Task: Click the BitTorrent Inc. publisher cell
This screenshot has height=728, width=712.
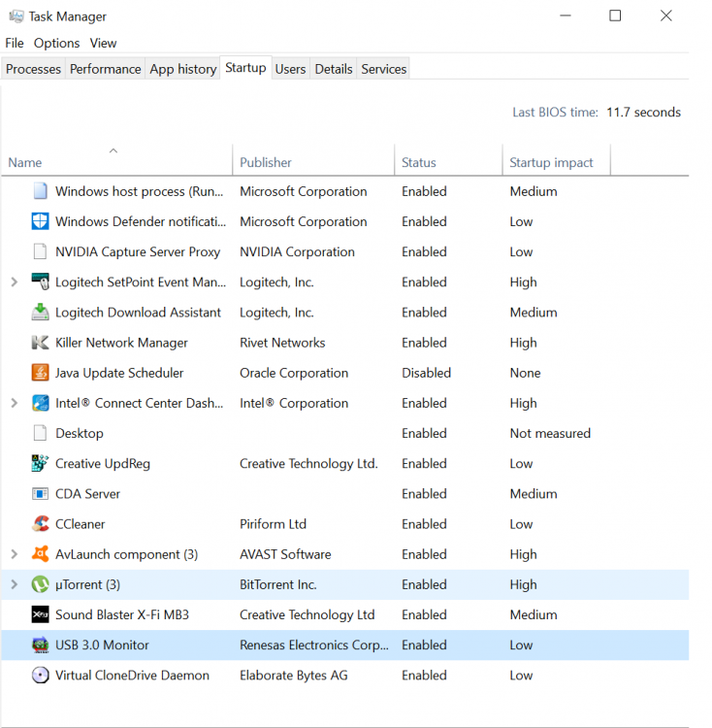Action: click(x=277, y=584)
